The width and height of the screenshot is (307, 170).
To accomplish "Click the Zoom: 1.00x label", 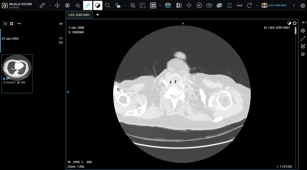I will [x=76, y=167].
